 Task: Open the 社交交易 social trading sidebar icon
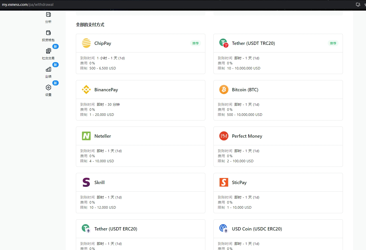(48, 51)
